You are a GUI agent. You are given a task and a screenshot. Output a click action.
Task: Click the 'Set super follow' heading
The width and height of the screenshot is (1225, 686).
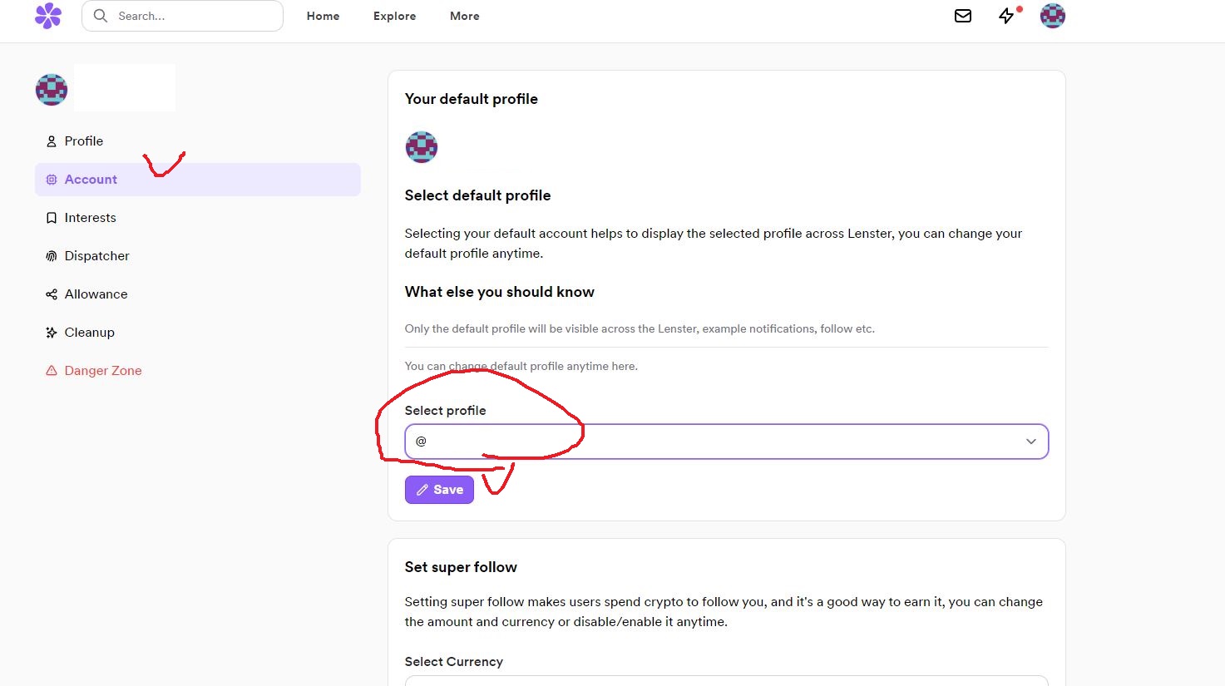click(461, 567)
